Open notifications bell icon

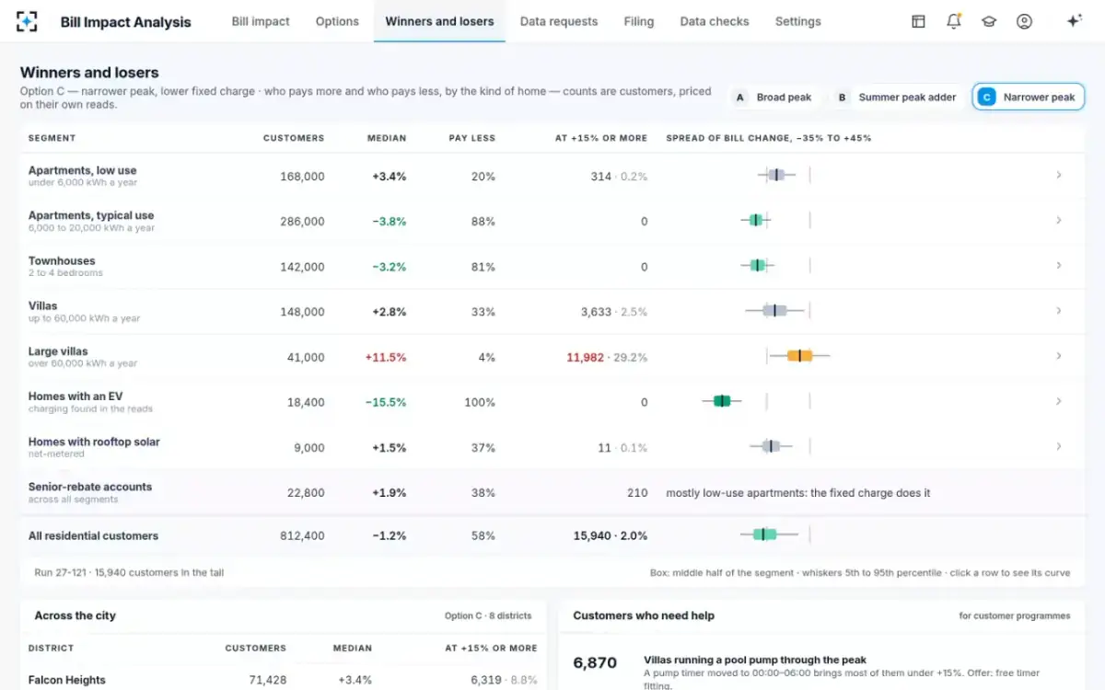coord(954,21)
